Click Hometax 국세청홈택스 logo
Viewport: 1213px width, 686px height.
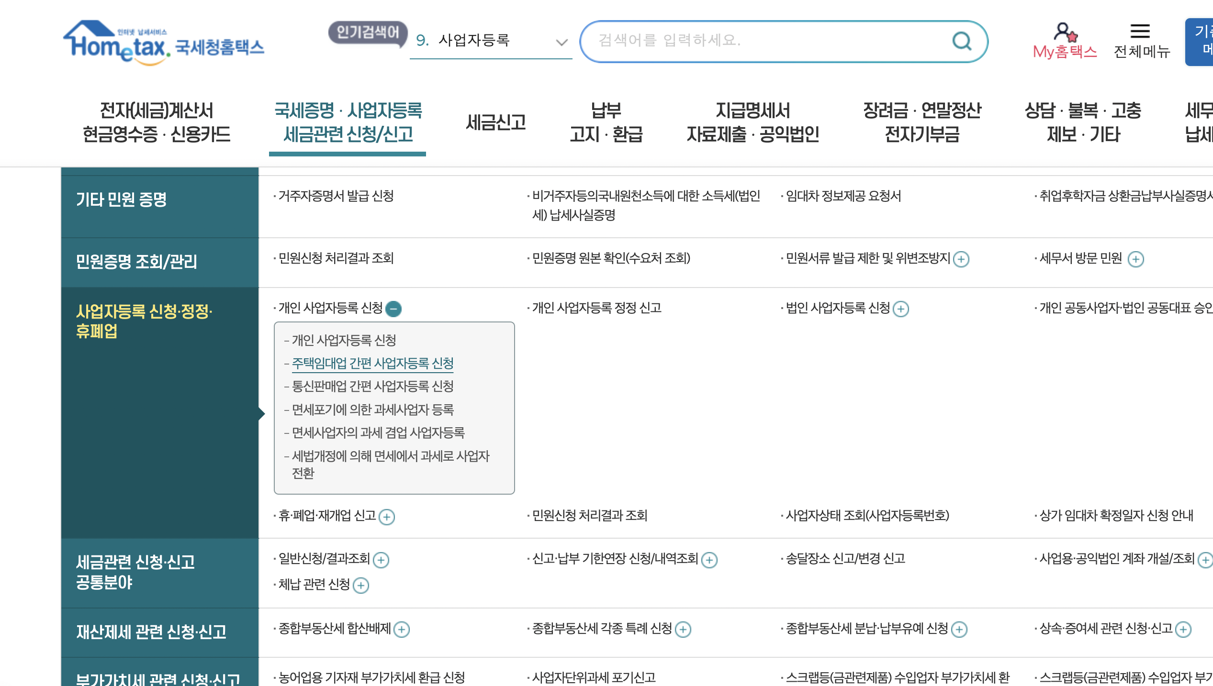pos(164,44)
